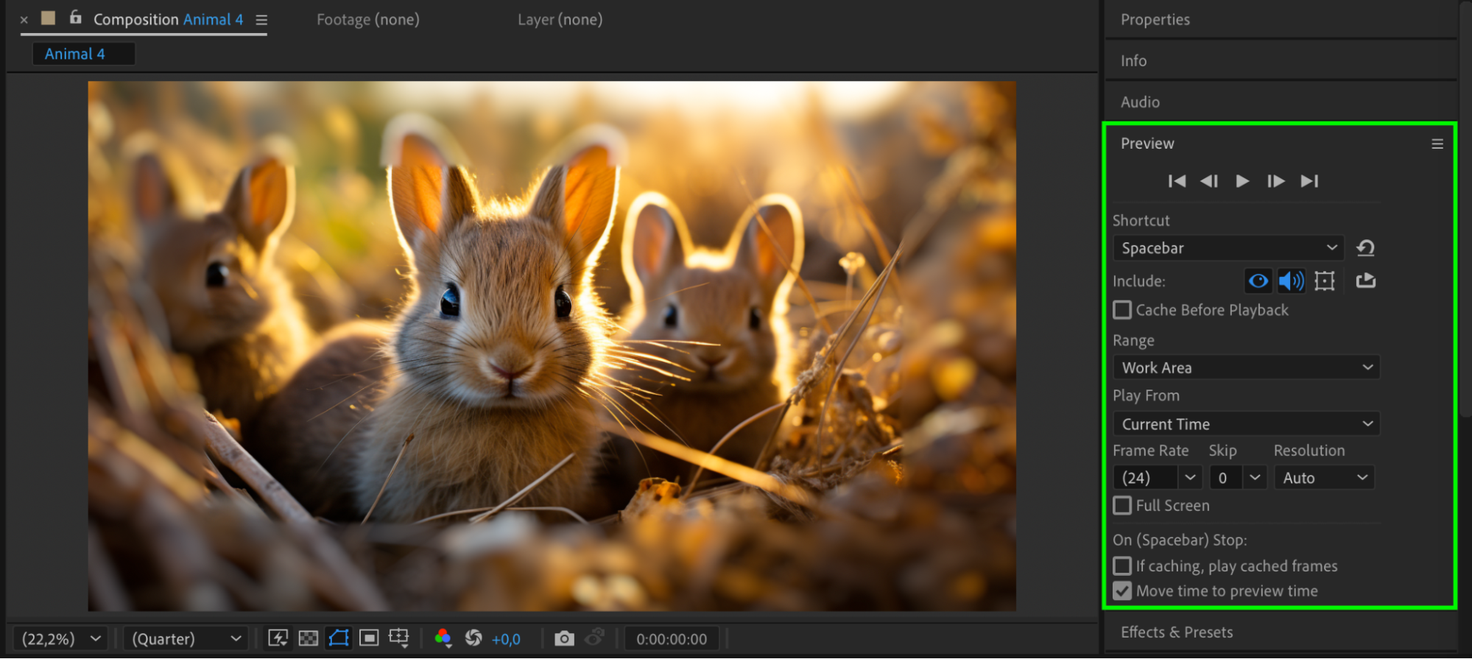The width and height of the screenshot is (1472, 659).
Task: Toggle audio inclusion in preview
Action: pos(1291,281)
